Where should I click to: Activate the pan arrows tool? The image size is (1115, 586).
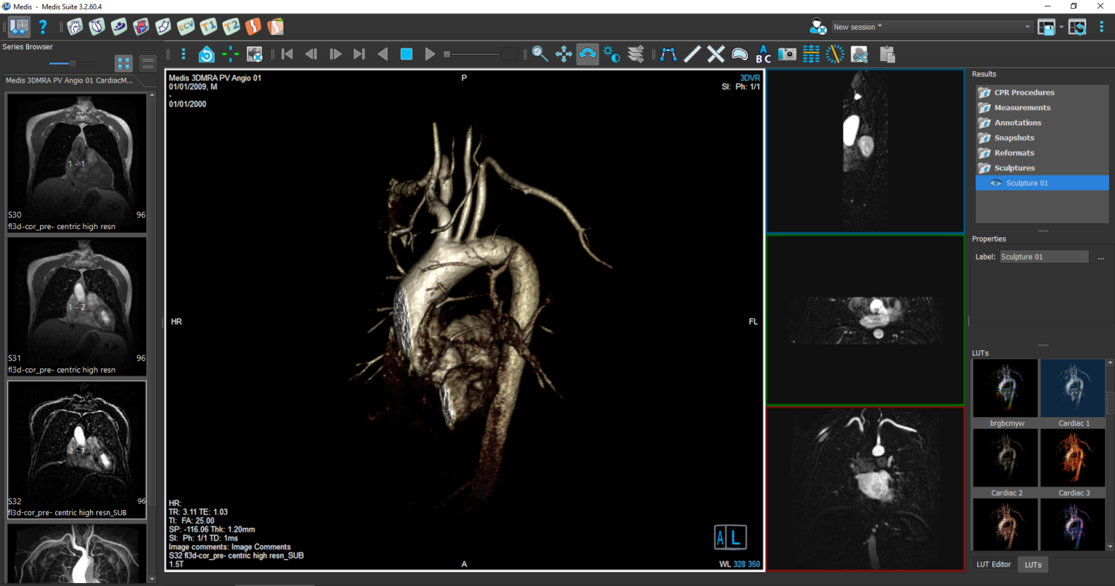pyautogui.click(x=563, y=54)
